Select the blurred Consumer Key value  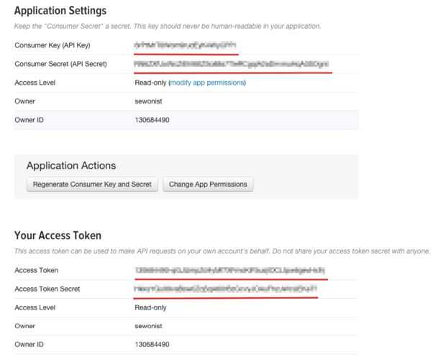[x=186, y=45]
